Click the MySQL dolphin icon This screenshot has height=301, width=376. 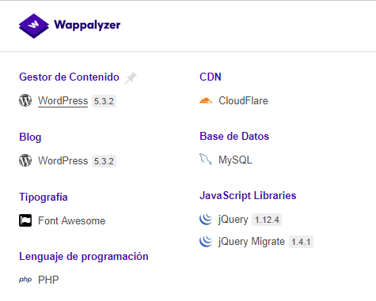(x=206, y=160)
